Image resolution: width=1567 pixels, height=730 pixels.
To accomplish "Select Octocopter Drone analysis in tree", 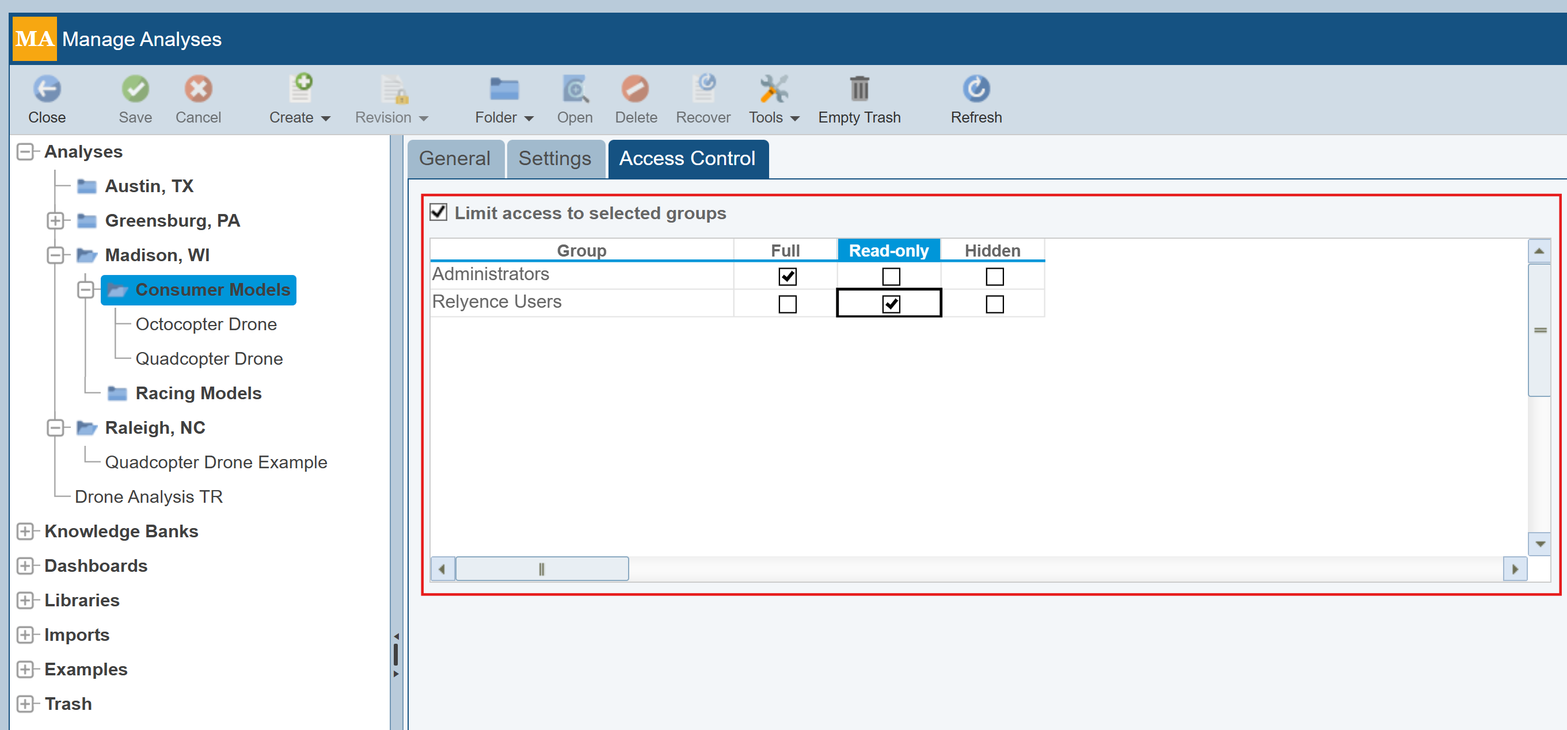I will (x=206, y=324).
